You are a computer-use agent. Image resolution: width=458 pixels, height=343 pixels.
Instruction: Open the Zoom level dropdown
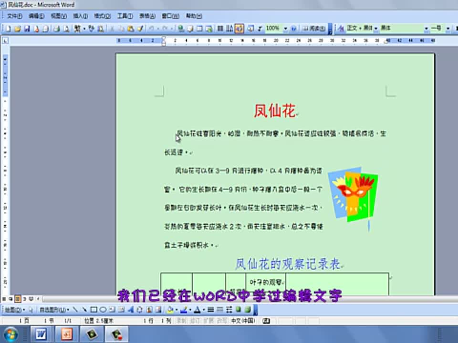pos(285,29)
